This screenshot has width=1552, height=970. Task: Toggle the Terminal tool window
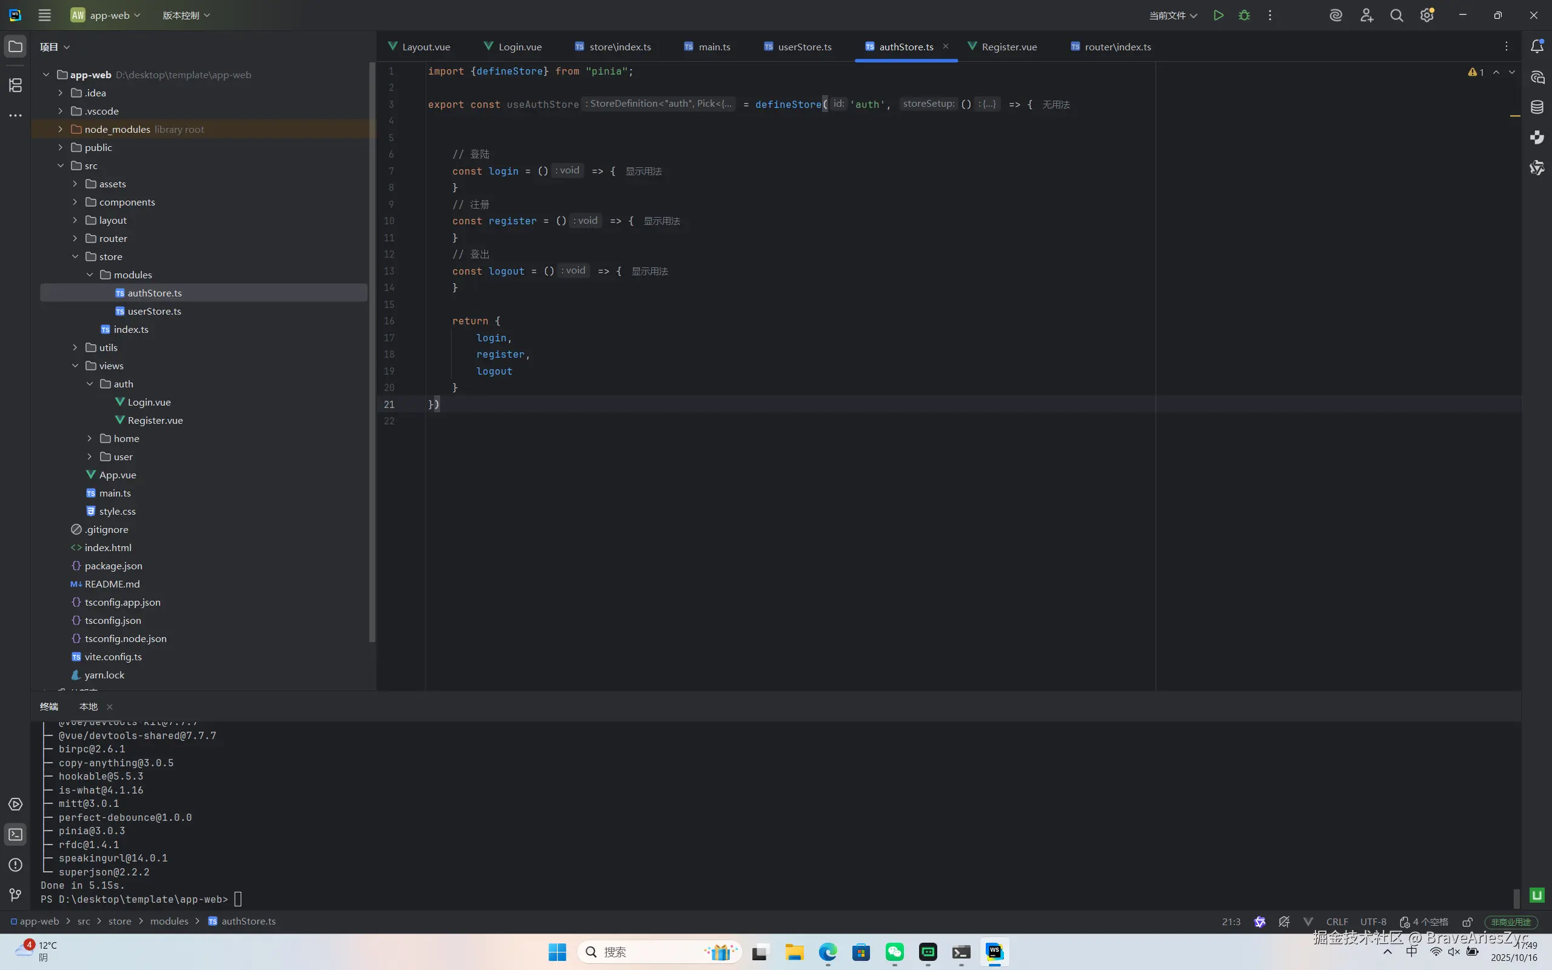click(15, 835)
